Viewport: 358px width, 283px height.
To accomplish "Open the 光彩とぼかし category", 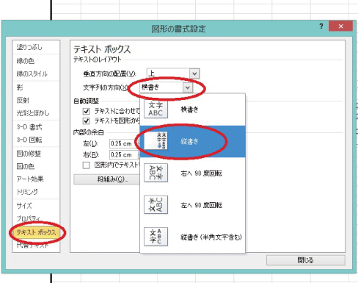I will pos(33,112).
